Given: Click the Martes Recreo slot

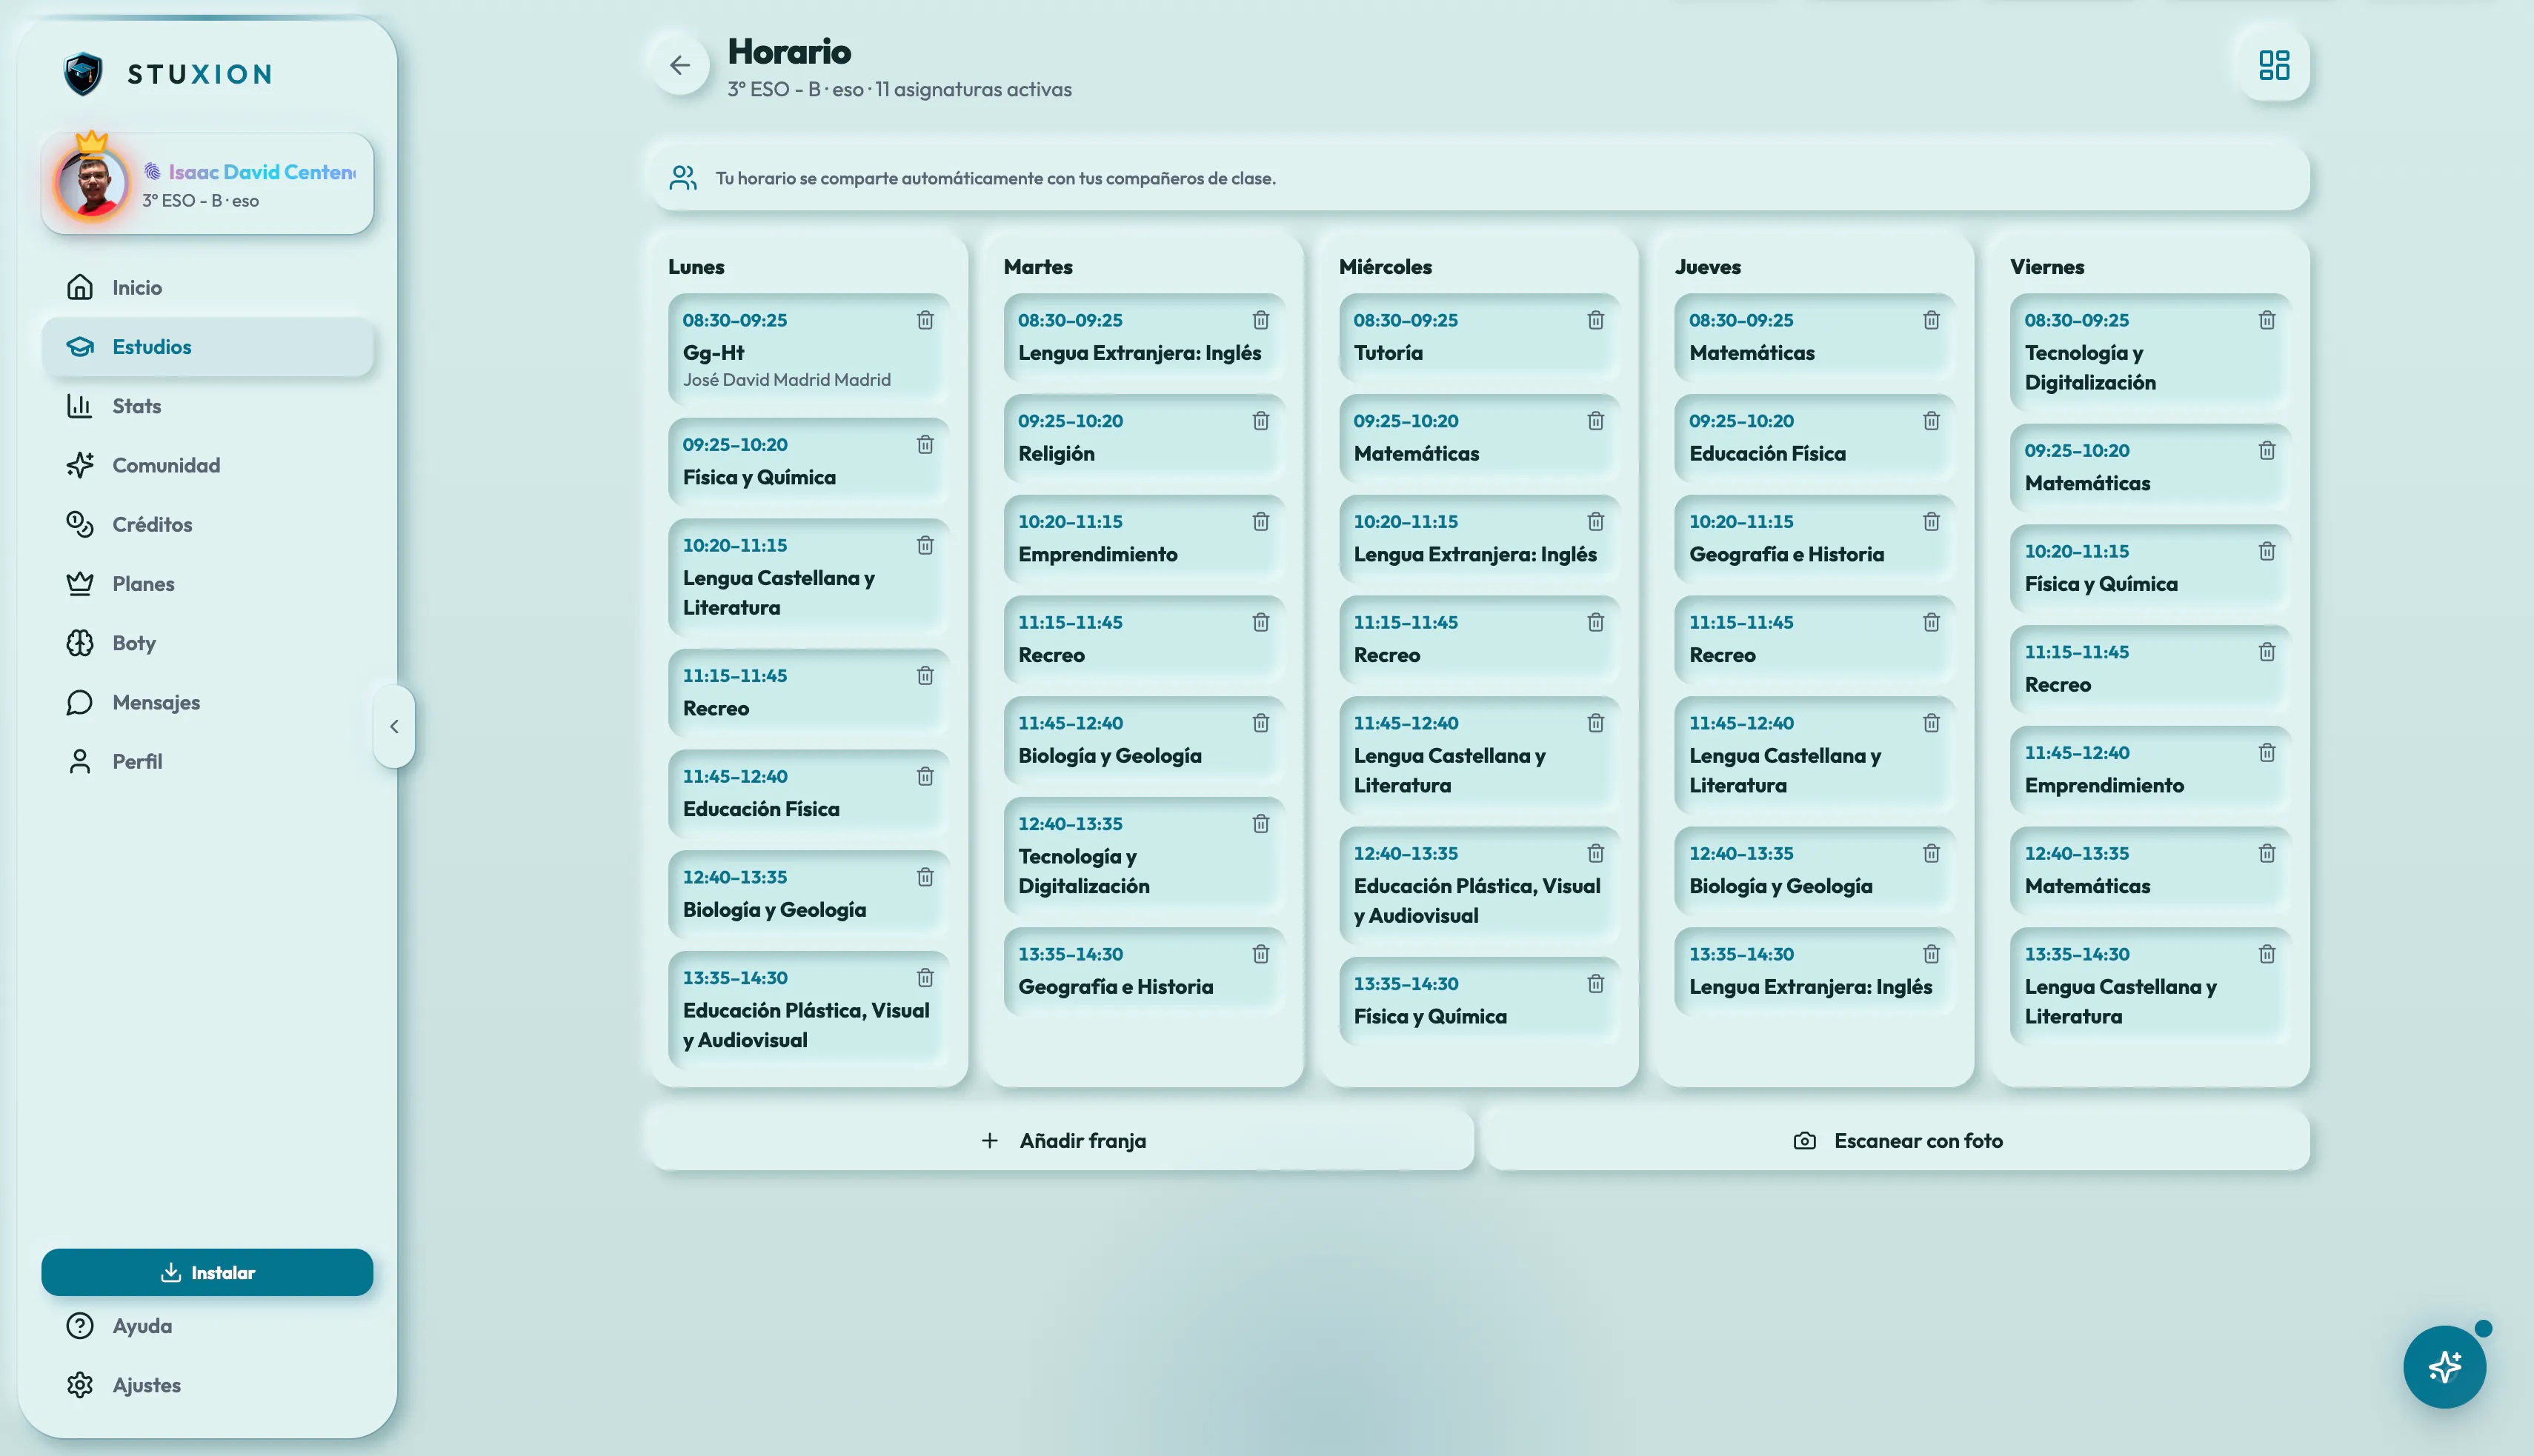Looking at the screenshot, I should coord(1143,639).
